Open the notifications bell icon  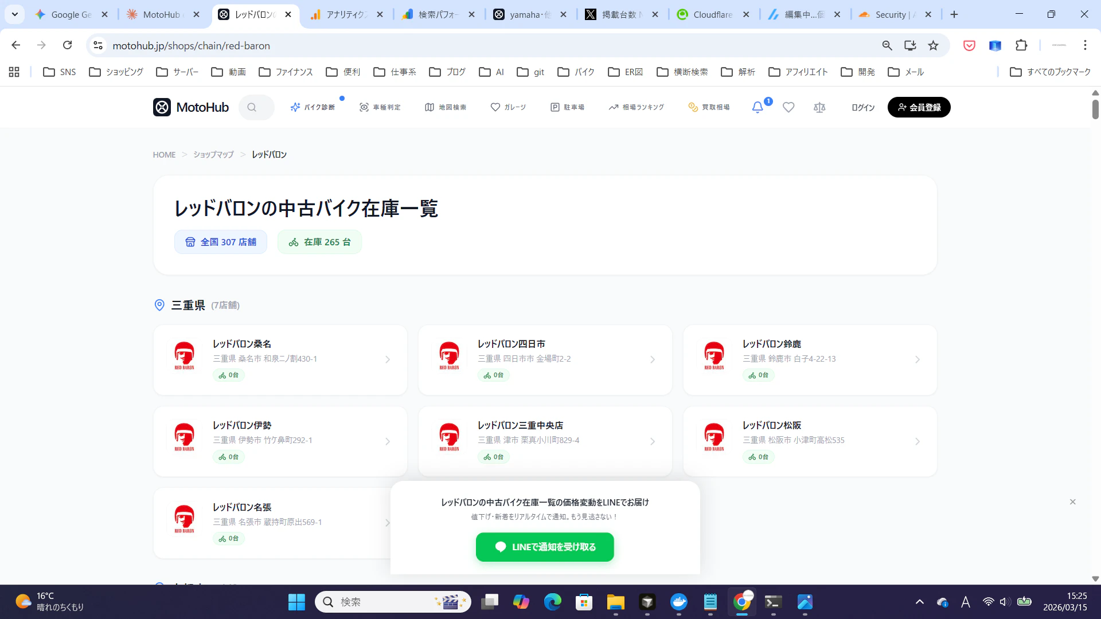758,107
